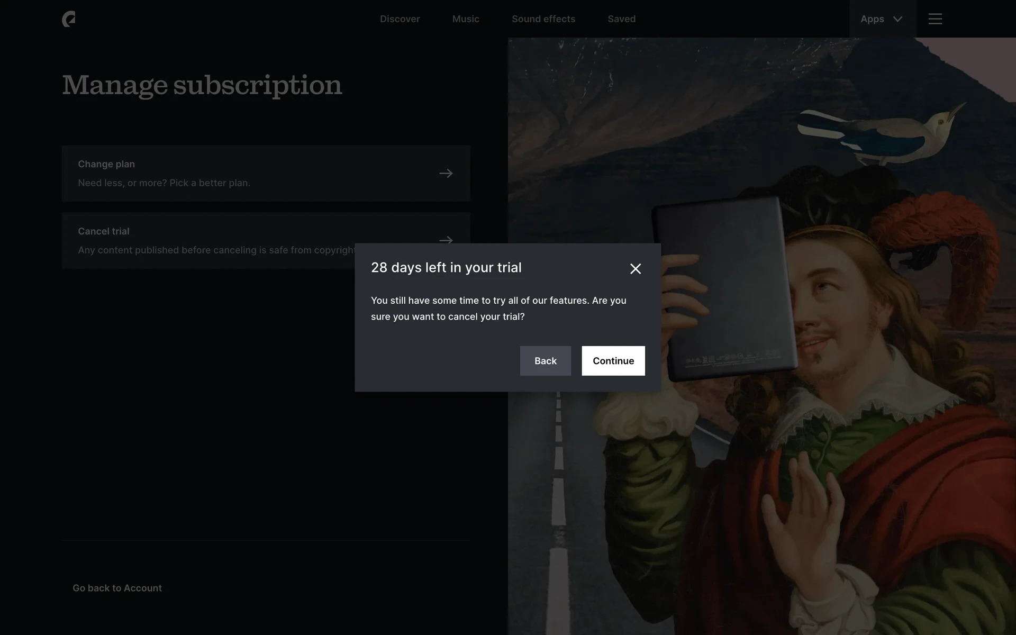Open the Discover menu item

400,19
